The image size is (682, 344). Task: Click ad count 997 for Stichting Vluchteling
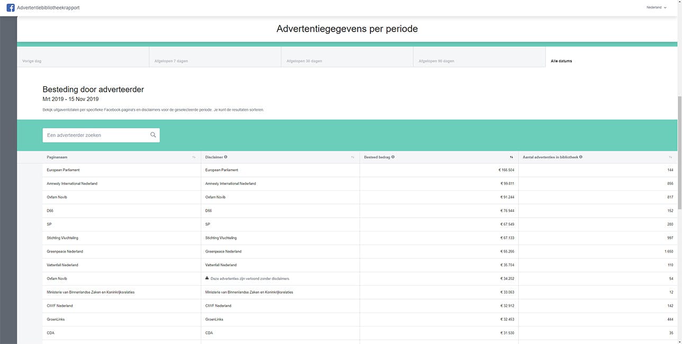(x=670, y=238)
